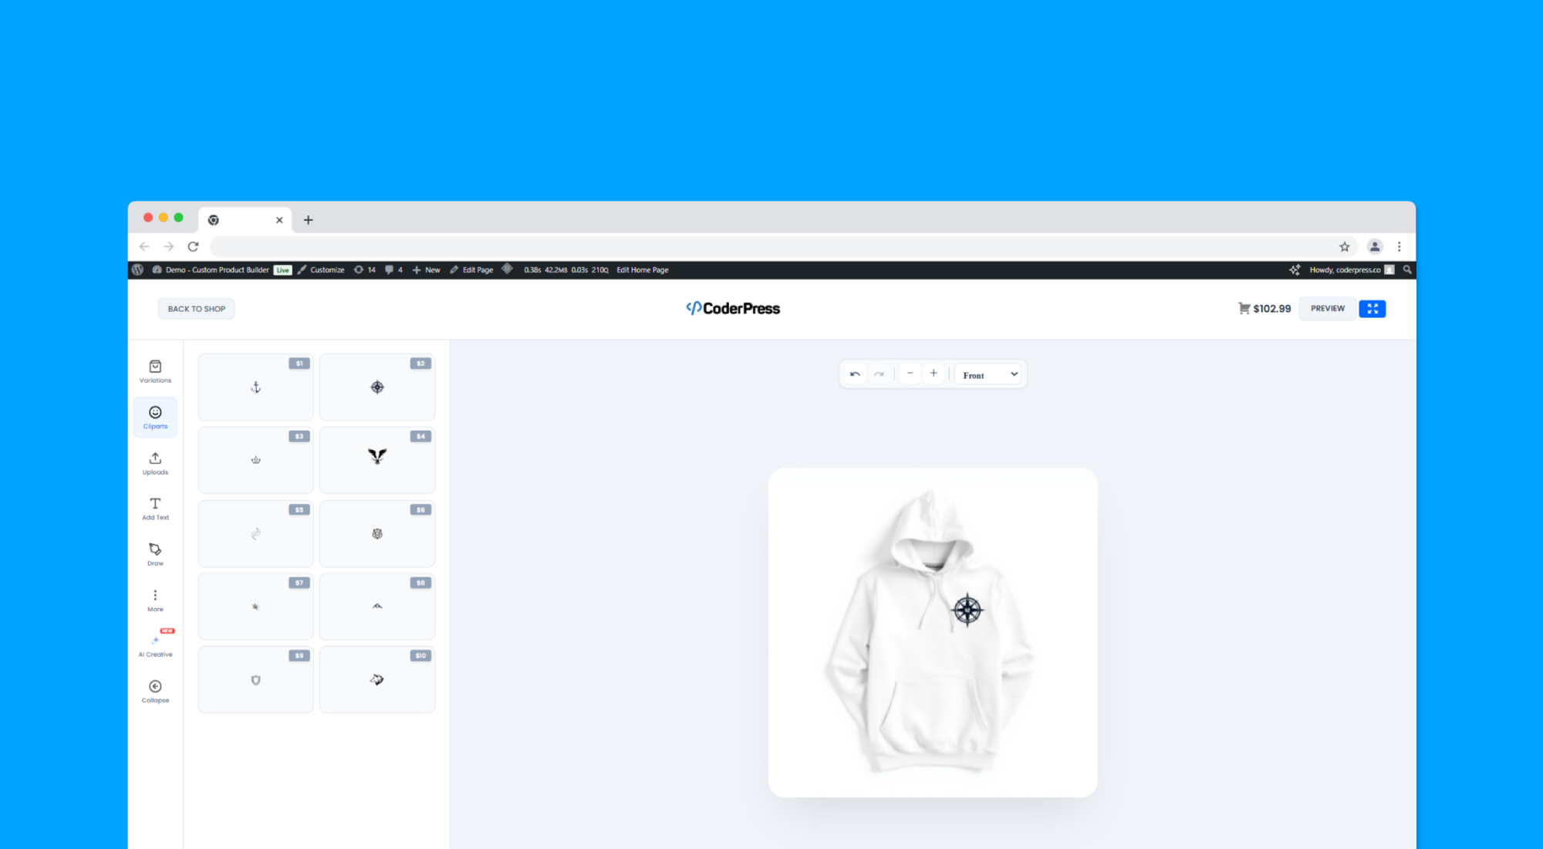Undo the last design action

855,374
